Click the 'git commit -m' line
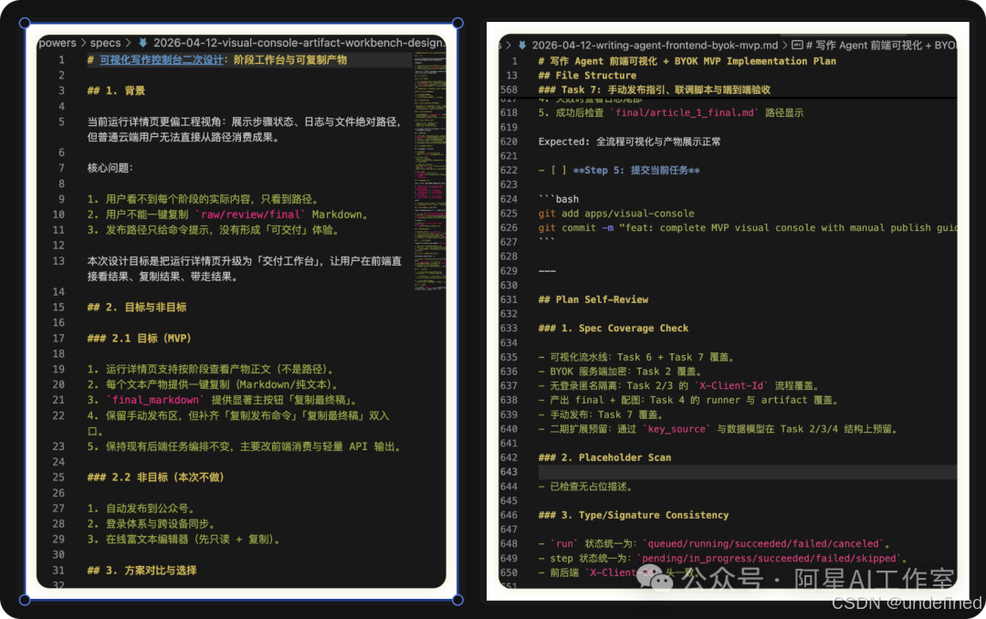 click(x=747, y=227)
